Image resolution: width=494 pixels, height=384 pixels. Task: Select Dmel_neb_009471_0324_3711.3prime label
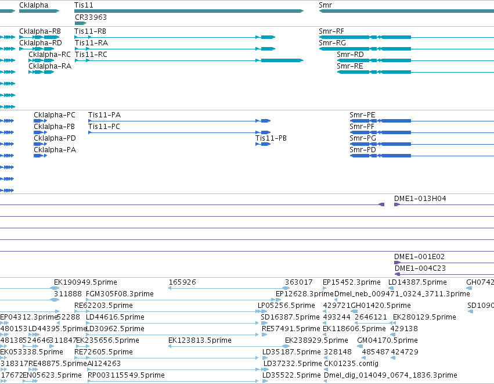pos(402,294)
